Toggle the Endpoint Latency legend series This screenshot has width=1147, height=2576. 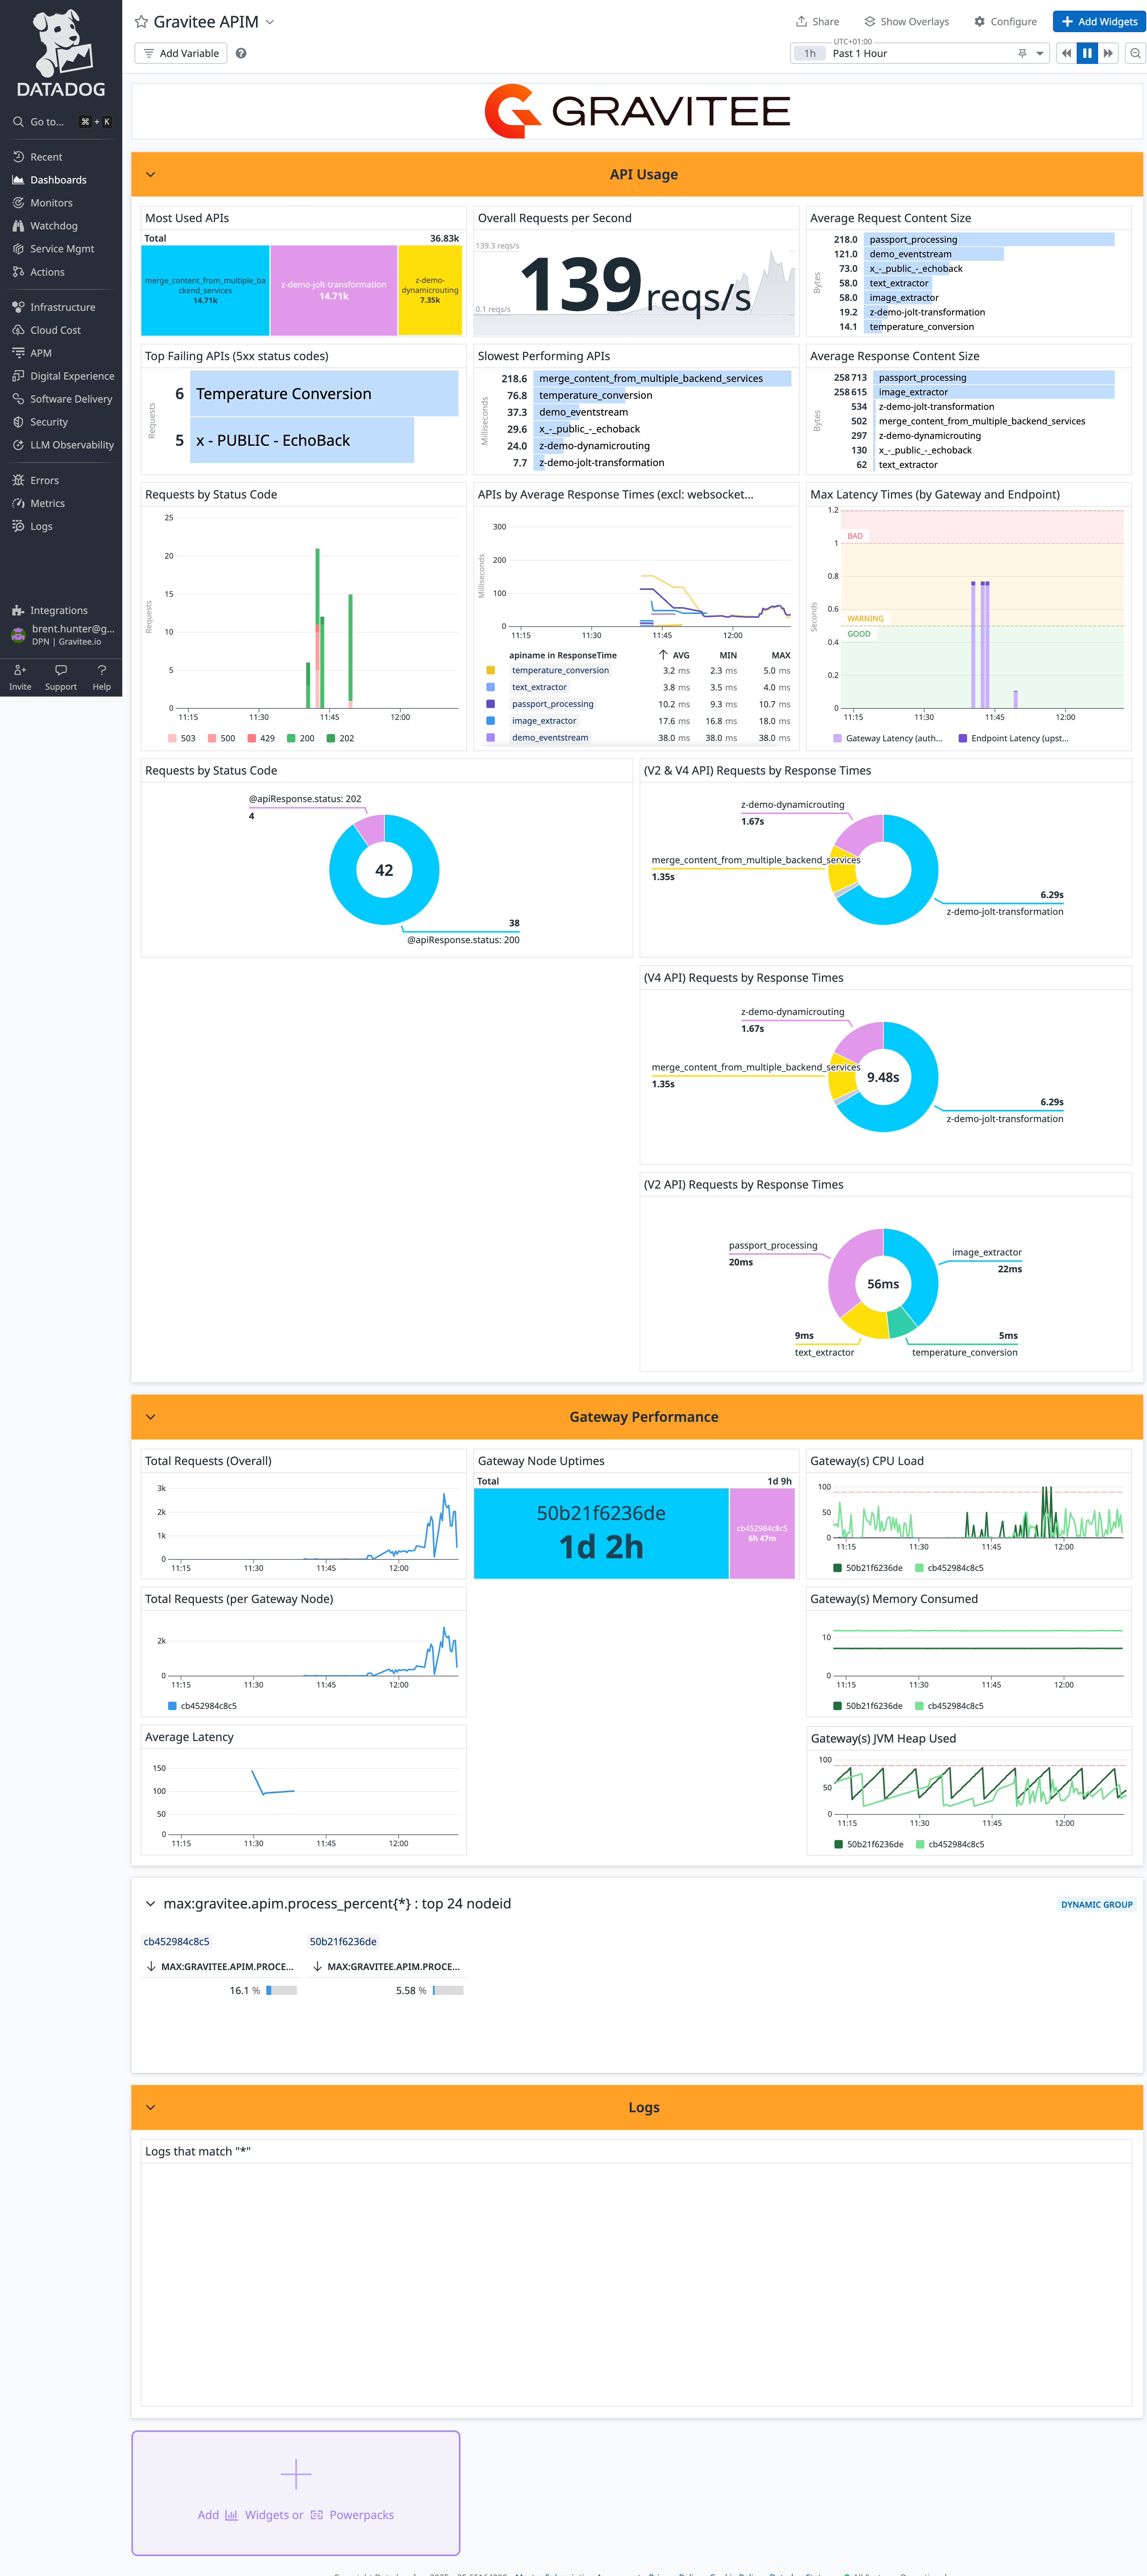[1012, 738]
